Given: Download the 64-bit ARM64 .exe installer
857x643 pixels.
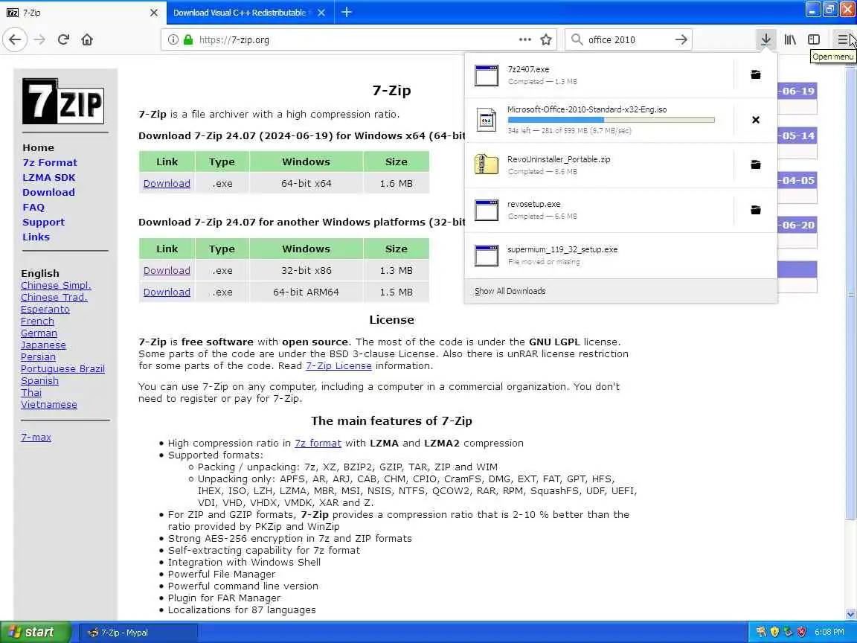Looking at the screenshot, I should tap(167, 292).
